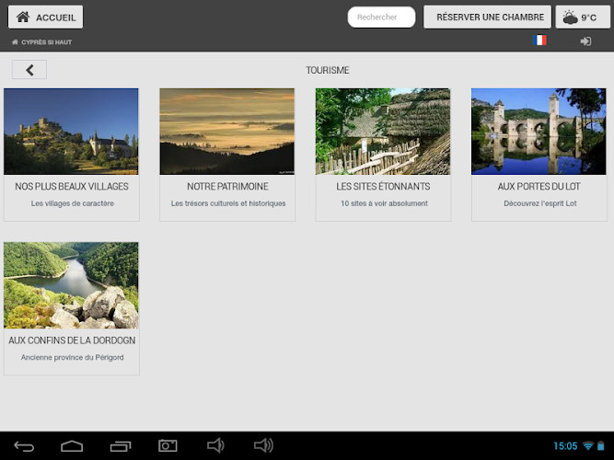The height and width of the screenshot is (460, 614).
Task: Tap the Android back navigation icon
Action: [24, 446]
